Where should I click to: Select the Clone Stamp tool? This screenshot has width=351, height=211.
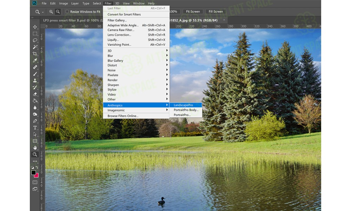[35, 81]
